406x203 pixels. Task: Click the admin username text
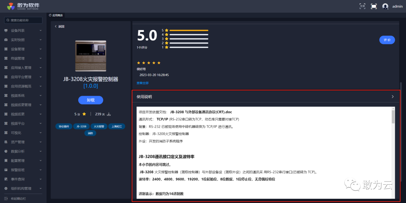[397, 6]
